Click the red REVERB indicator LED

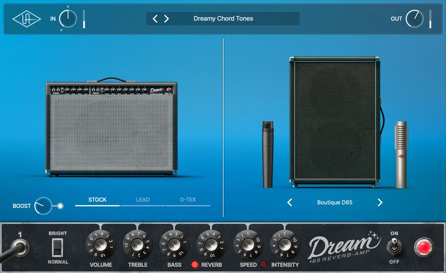pyautogui.click(x=195, y=265)
